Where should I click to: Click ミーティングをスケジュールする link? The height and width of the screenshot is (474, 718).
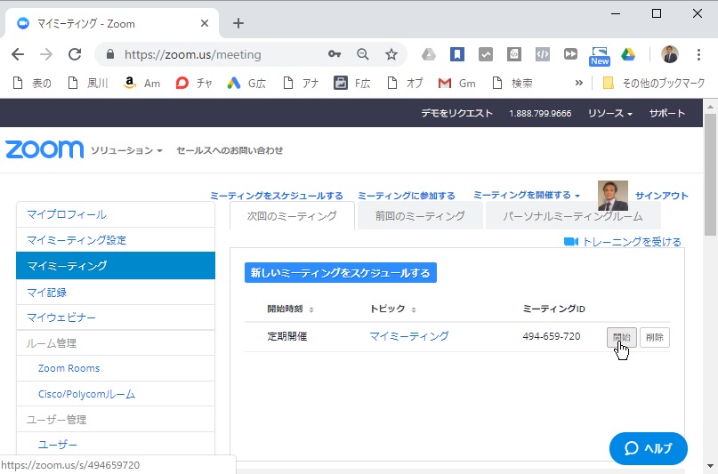277,196
